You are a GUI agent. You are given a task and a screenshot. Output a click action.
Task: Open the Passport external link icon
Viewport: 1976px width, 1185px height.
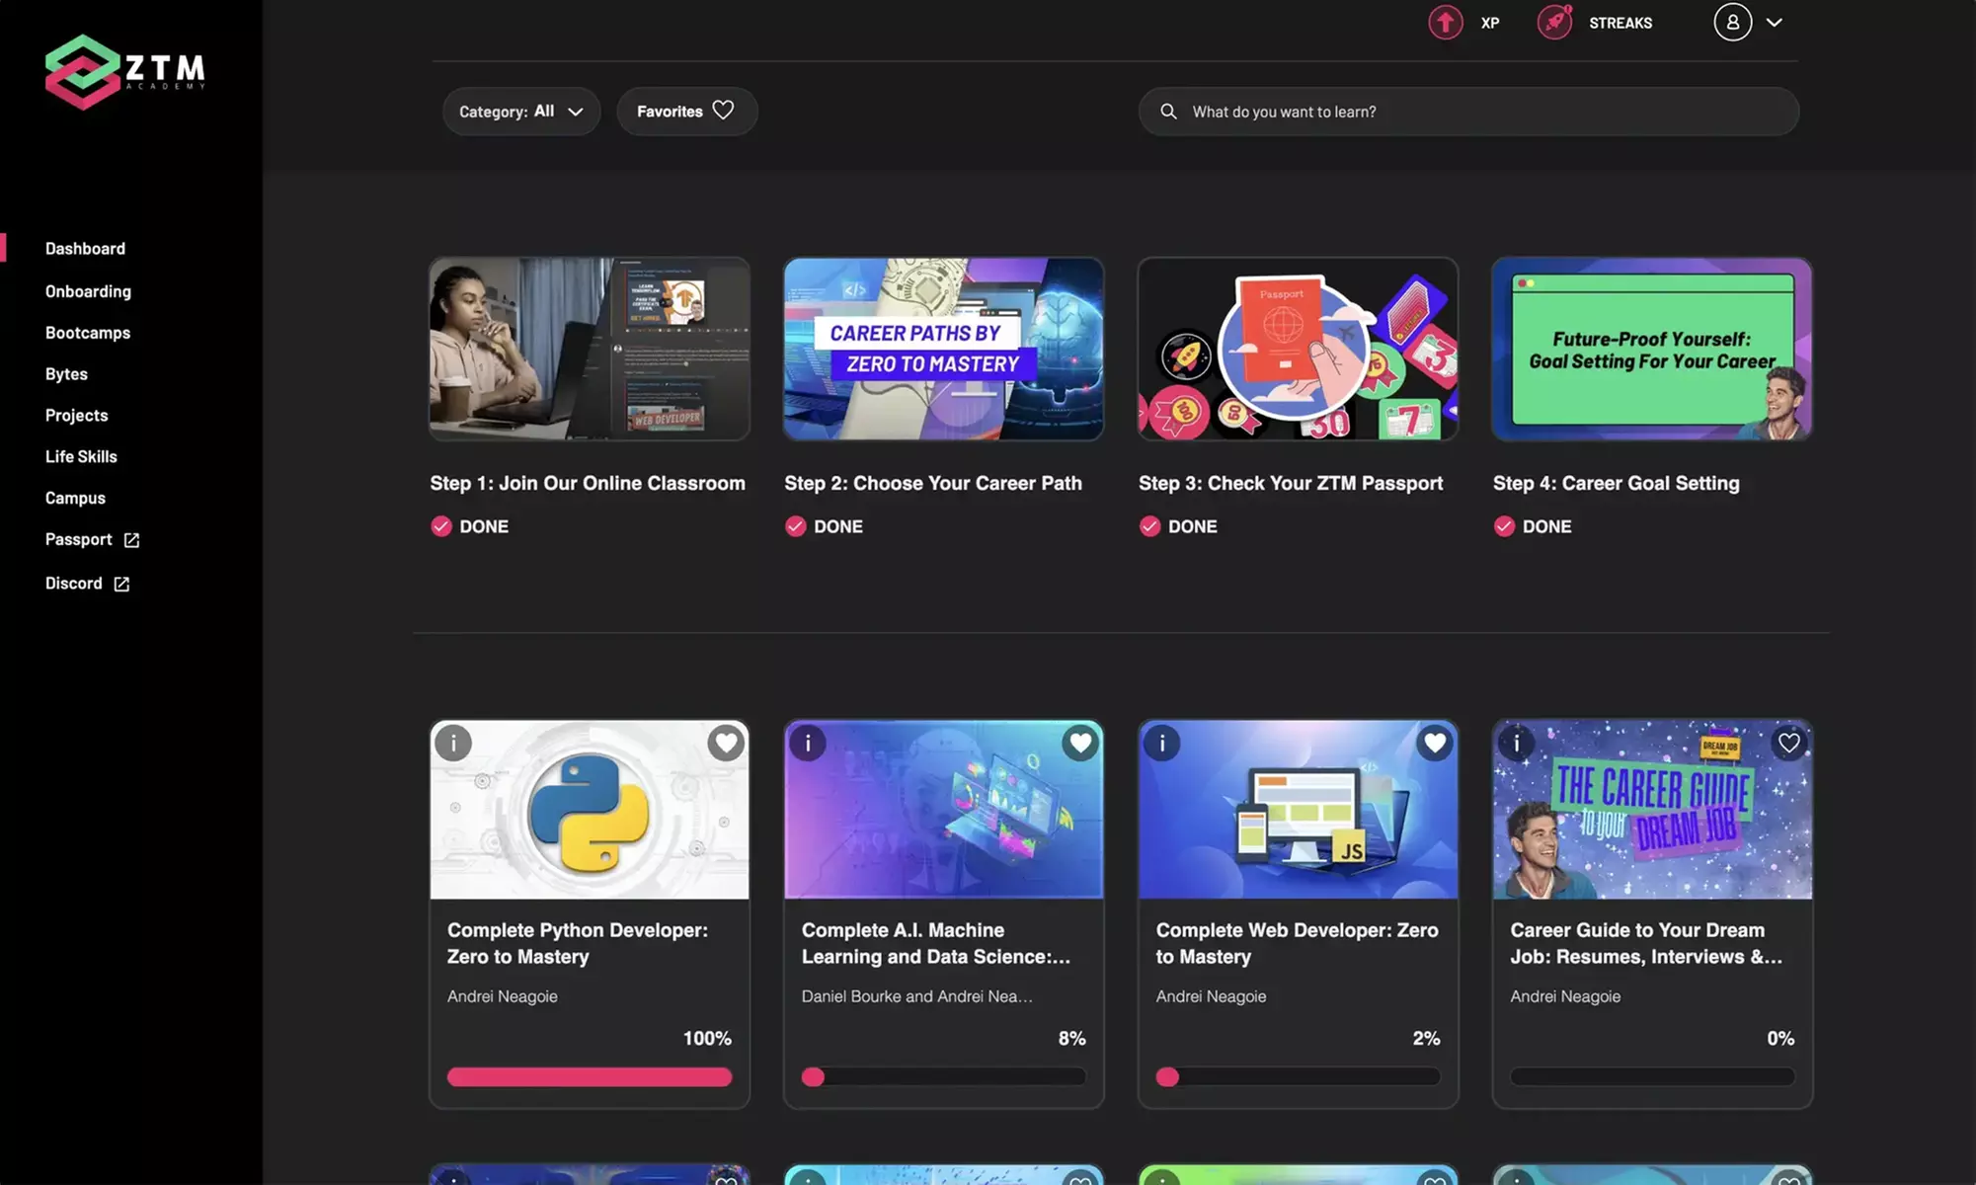pos(131,539)
